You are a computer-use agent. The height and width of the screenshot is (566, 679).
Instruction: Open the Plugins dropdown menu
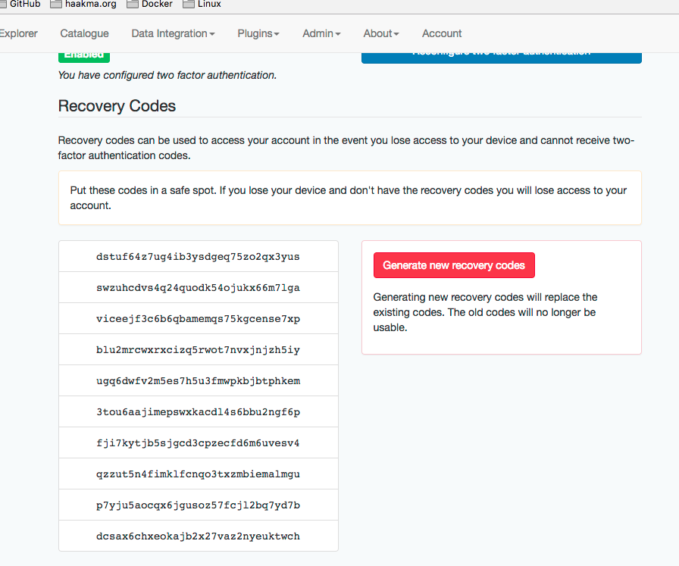(258, 33)
